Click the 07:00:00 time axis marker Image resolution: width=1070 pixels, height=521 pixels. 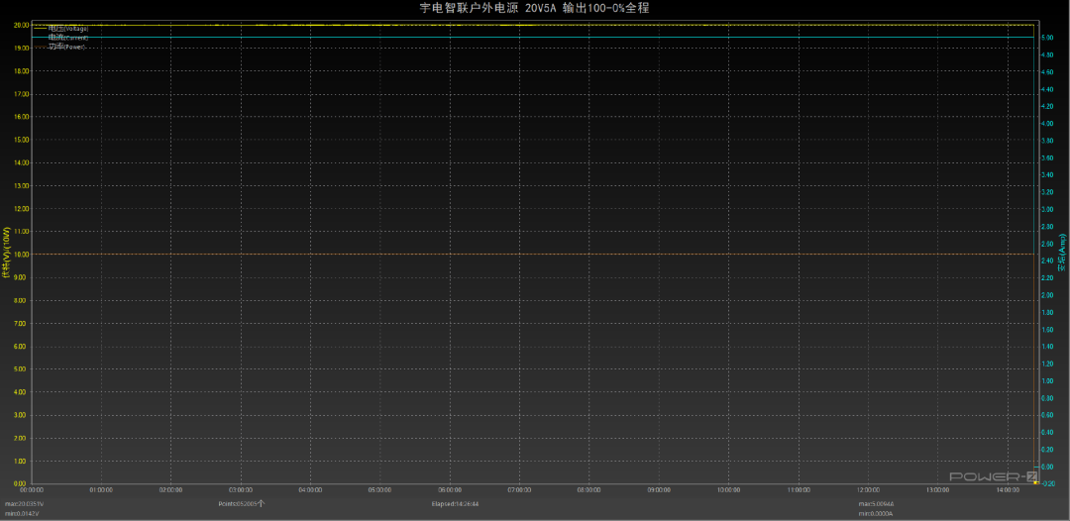[520, 489]
